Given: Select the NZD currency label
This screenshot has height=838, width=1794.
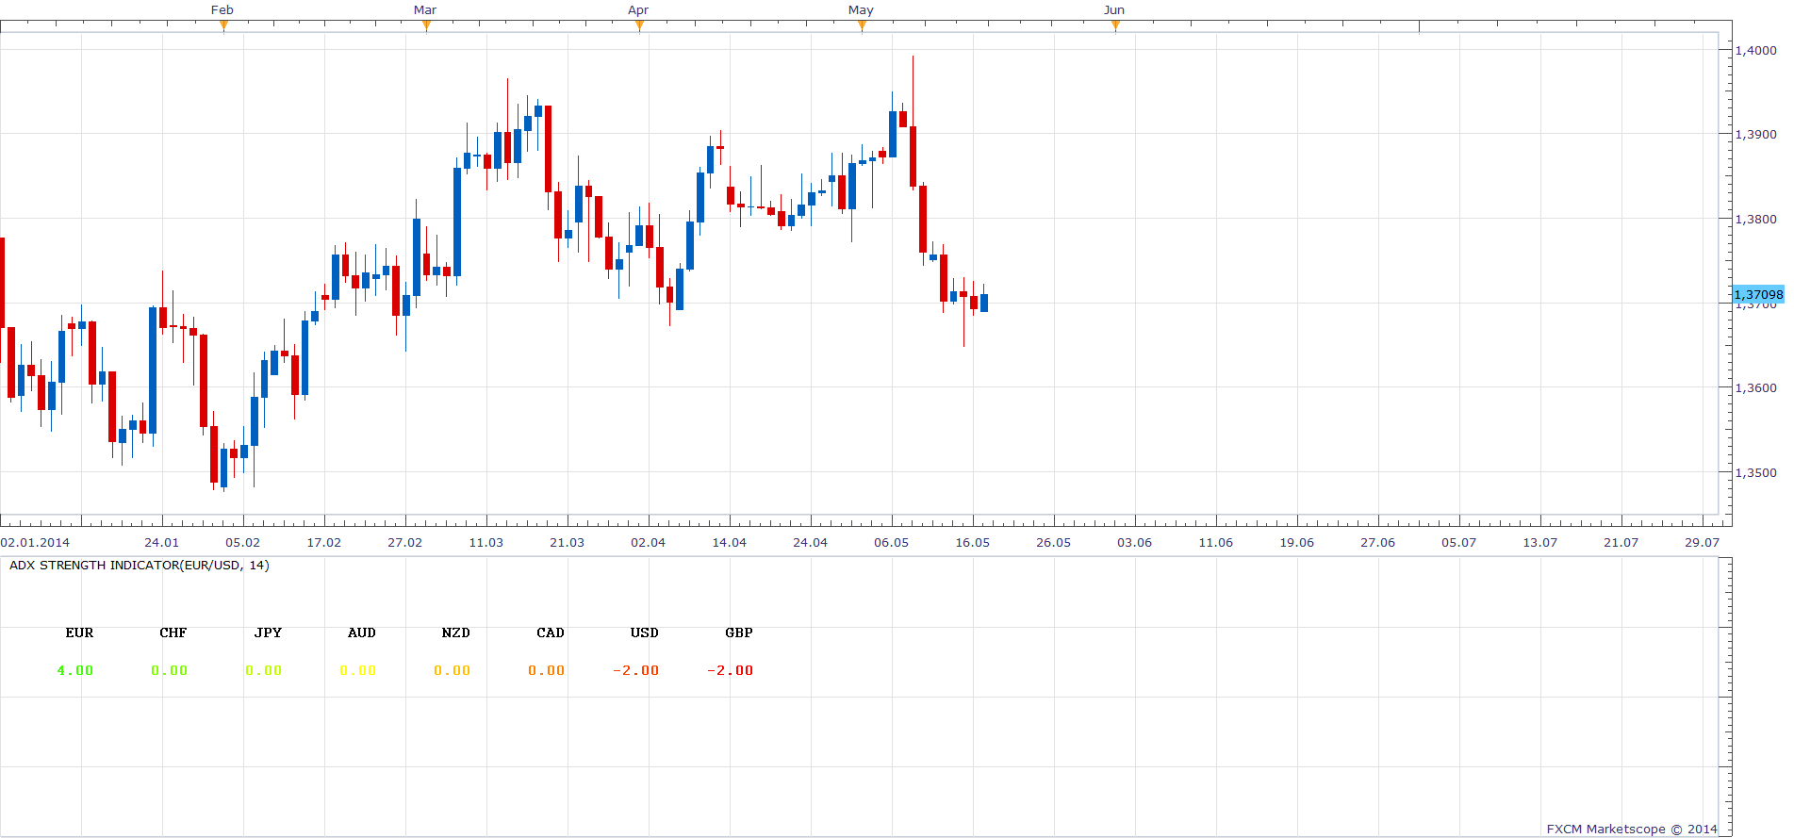Looking at the screenshot, I should pyautogui.click(x=456, y=633).
